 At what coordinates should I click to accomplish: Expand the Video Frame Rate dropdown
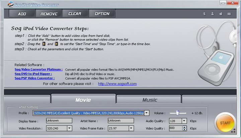(131, 128)
